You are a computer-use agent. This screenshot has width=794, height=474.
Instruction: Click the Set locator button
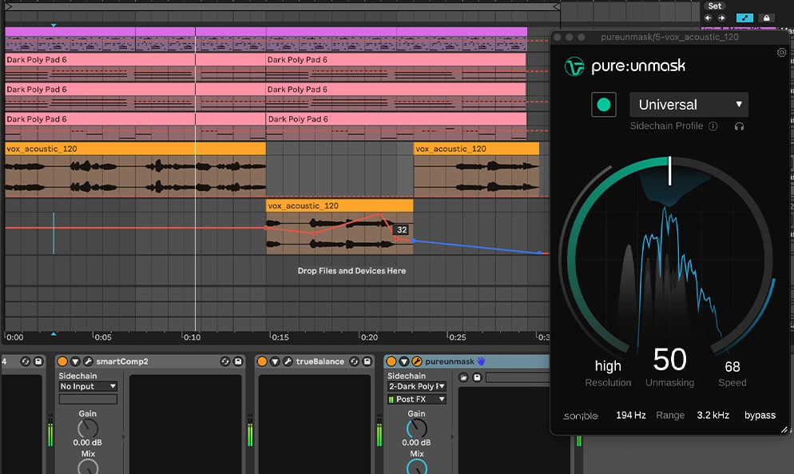[714, 6]
